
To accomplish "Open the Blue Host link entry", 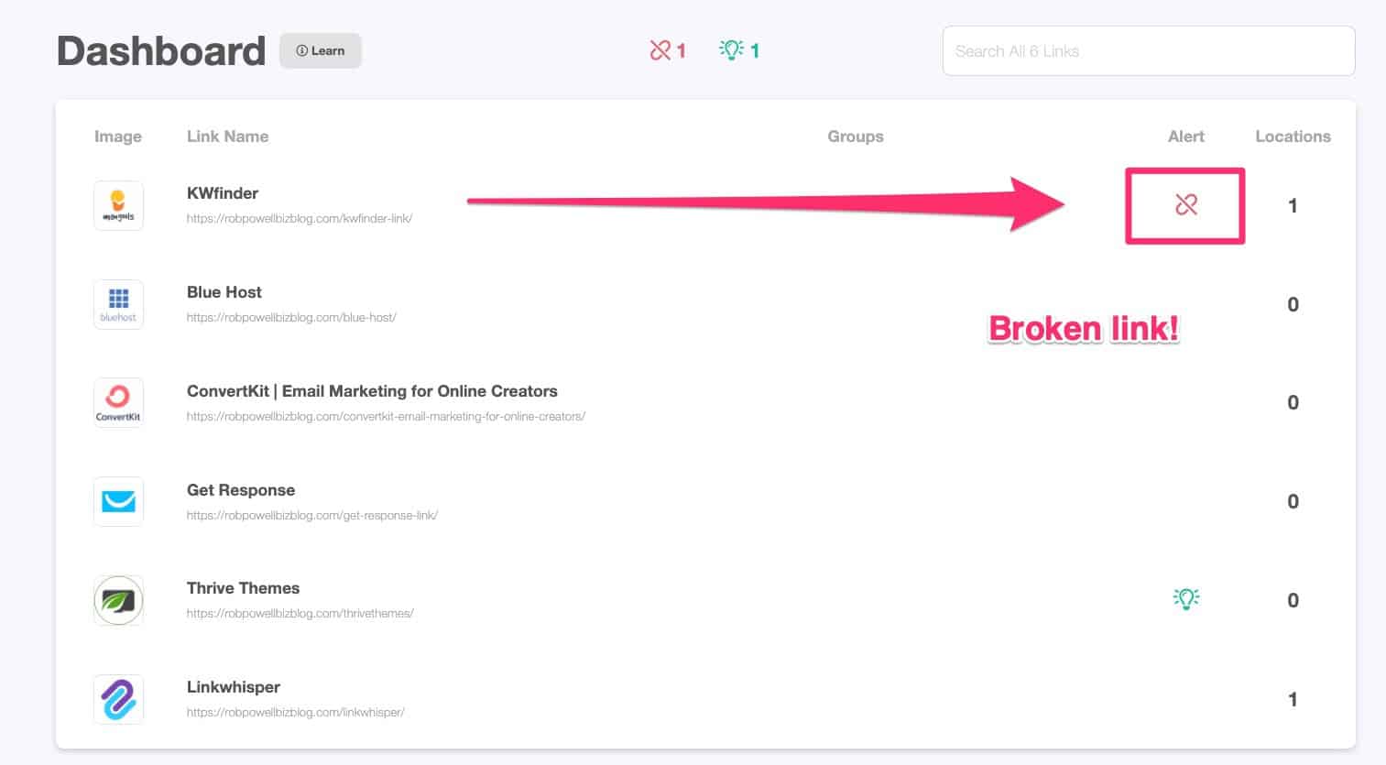I will click(x=224, y=292).
